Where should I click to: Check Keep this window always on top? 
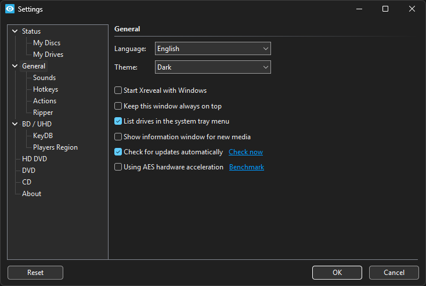coord(118,106)
